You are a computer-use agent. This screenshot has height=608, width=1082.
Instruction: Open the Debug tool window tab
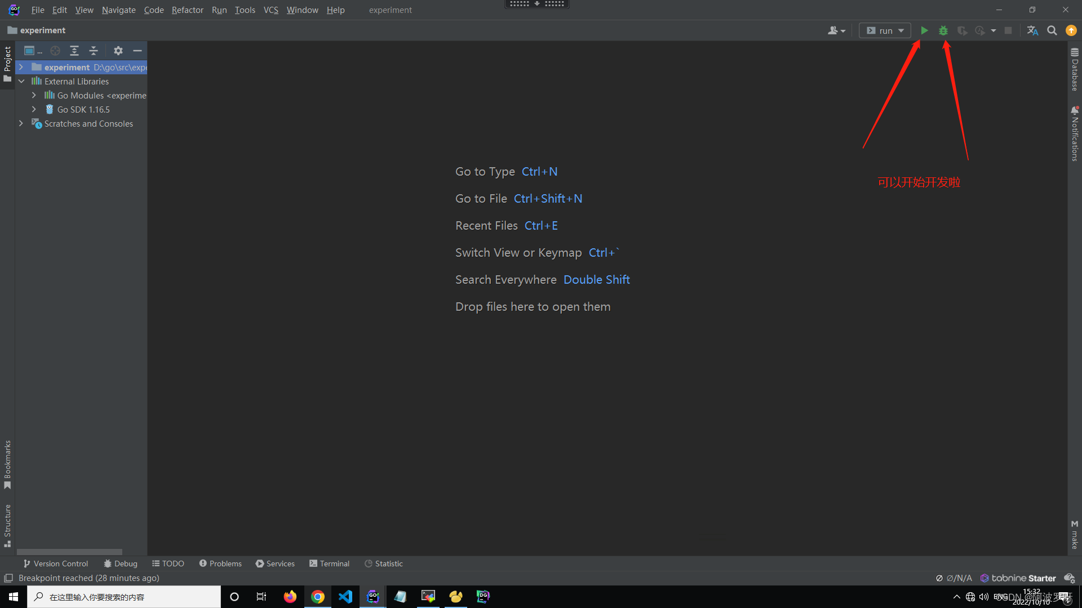(121, 564)
